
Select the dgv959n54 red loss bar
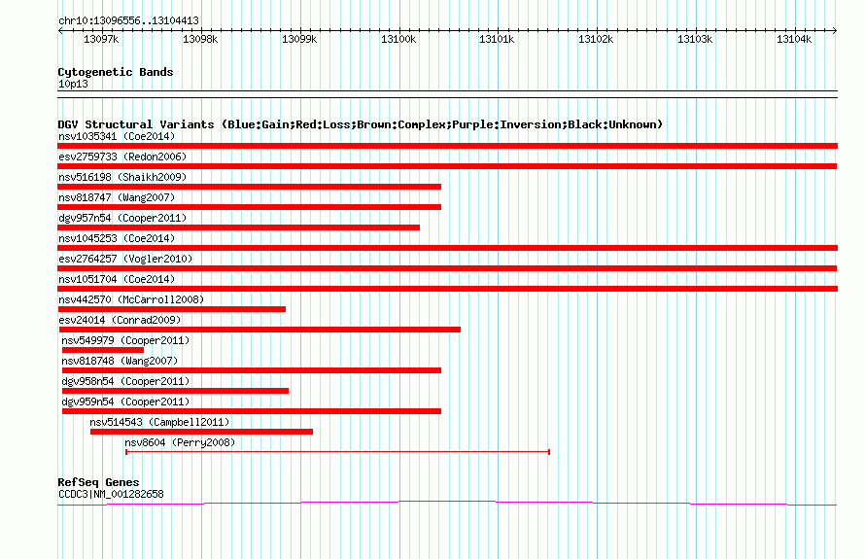point(252,411)
